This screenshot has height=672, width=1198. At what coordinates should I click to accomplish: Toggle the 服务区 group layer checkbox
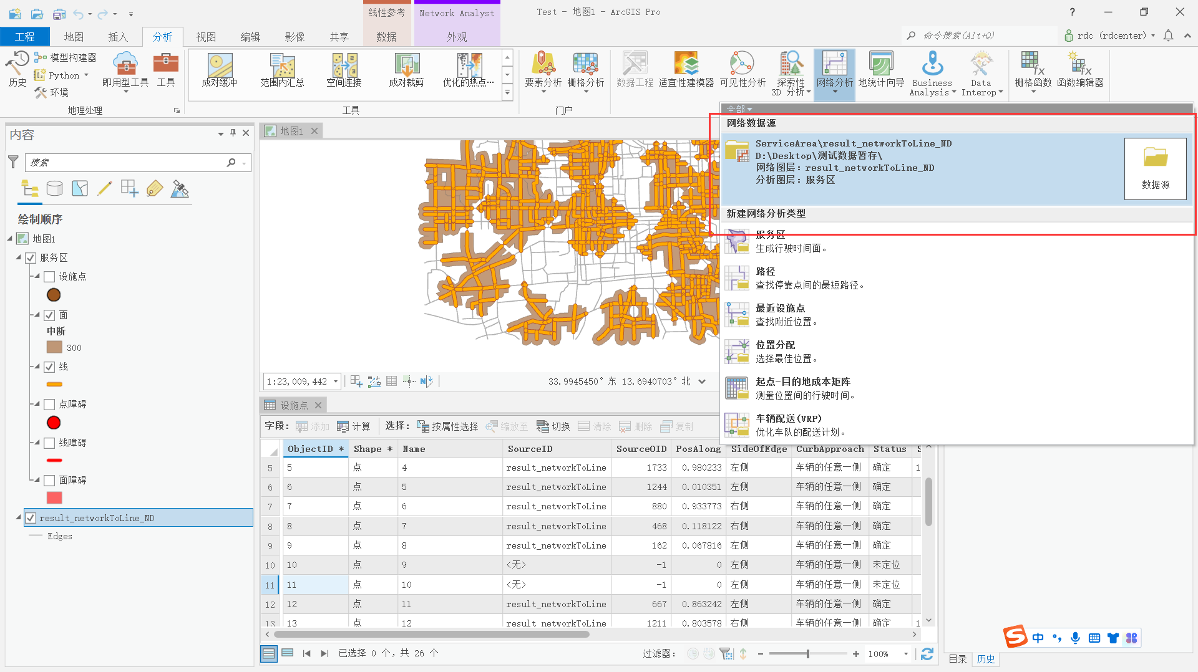point(31,257)
